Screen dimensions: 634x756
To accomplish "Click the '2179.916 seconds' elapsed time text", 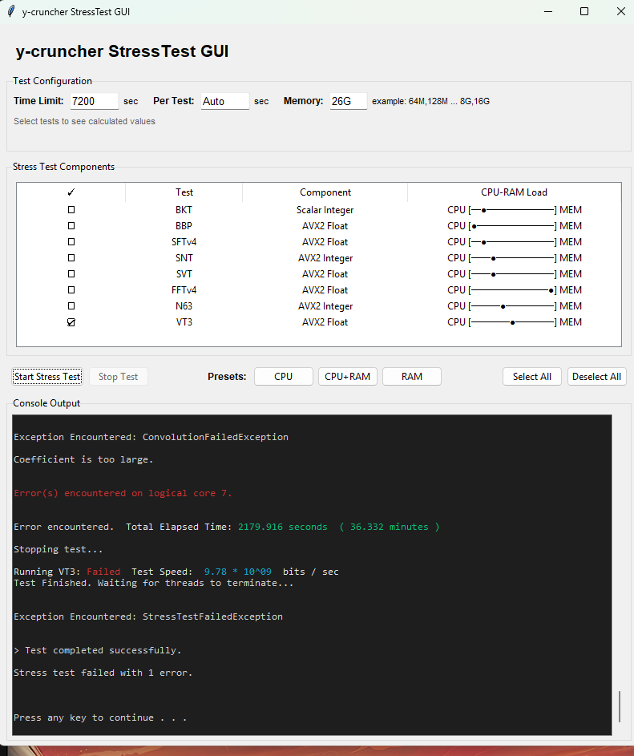I will [282, 527].
